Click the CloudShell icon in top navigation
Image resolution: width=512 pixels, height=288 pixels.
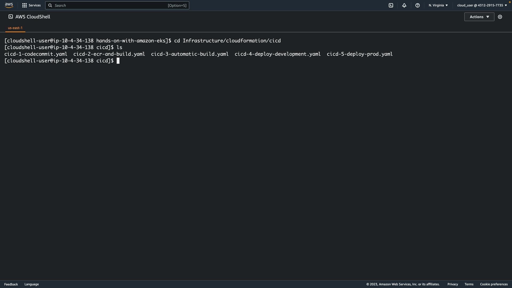point(391,5)
